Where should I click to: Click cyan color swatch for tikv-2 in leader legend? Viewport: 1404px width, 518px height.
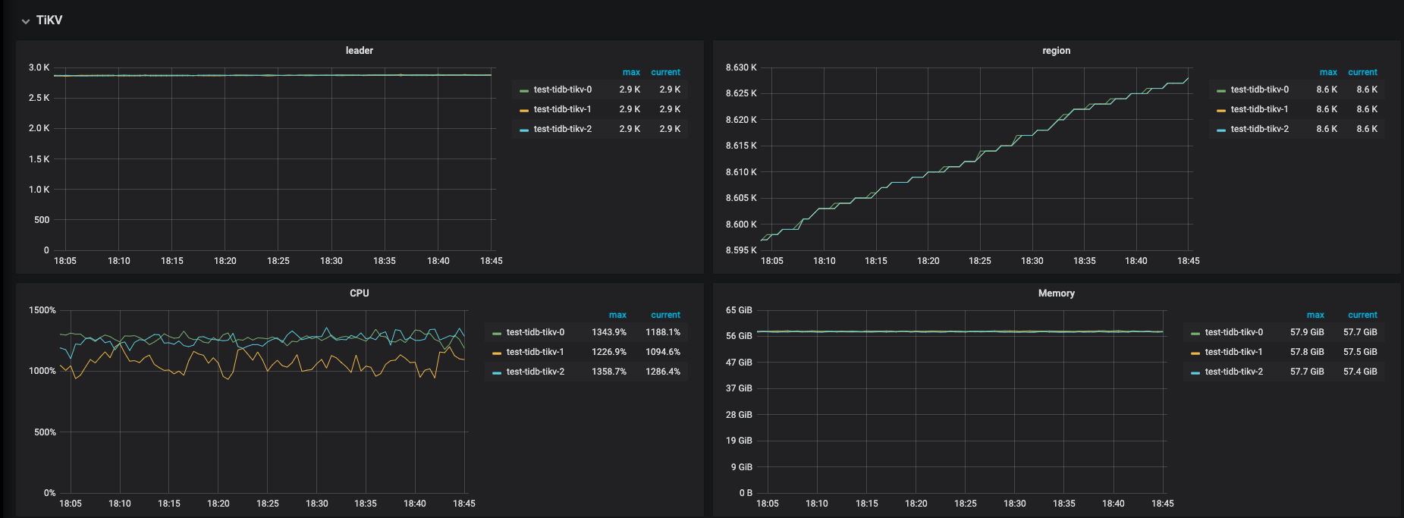point(523,130)
